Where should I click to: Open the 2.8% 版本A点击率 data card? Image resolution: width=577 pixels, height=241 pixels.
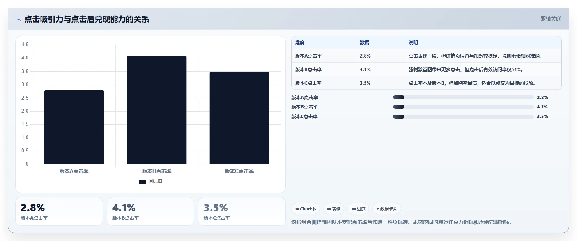coord(59,211)
